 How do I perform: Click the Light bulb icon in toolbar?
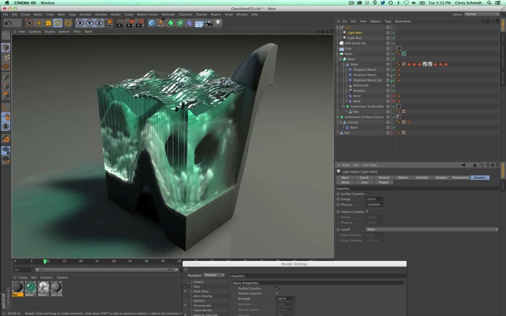(218, 23)
